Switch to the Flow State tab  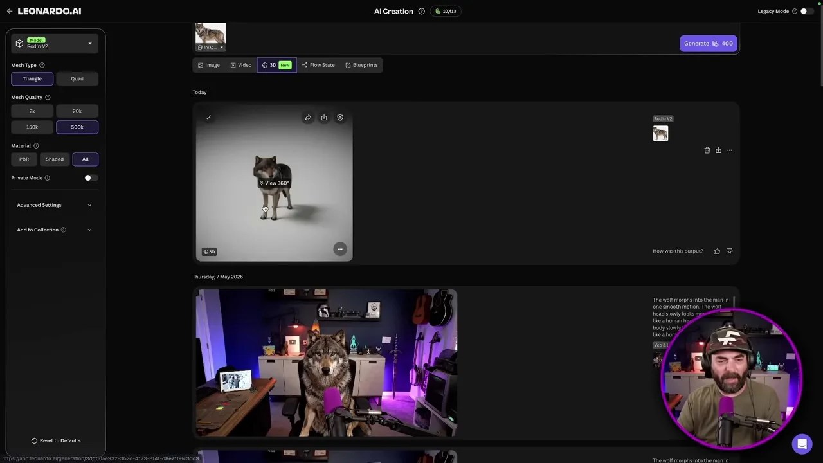[319, 65]
